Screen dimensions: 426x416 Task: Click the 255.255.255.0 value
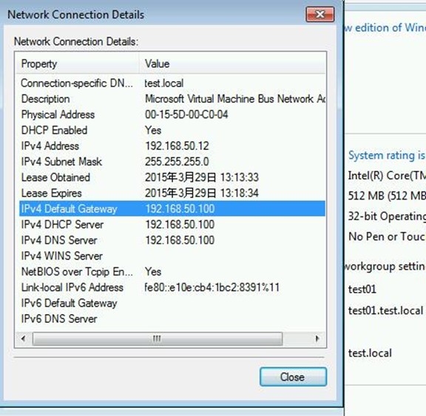click(177, 162)
